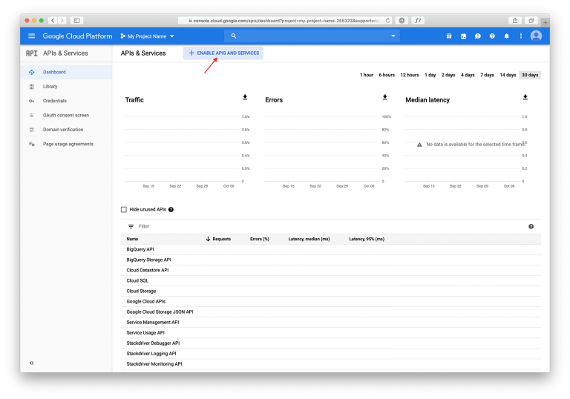Image resolution: width=570 pixels, height=399 pixels.
Task: Open BigQuery API row
Action: click(331, 249)
